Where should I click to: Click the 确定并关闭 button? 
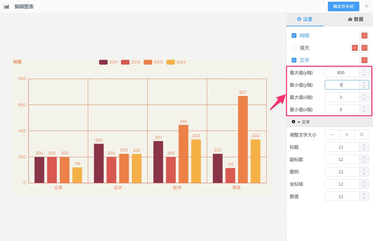[343, 6]
